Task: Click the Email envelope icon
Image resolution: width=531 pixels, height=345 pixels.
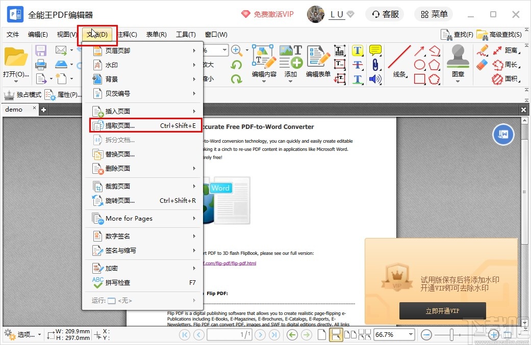Action: tap(61, 50)
